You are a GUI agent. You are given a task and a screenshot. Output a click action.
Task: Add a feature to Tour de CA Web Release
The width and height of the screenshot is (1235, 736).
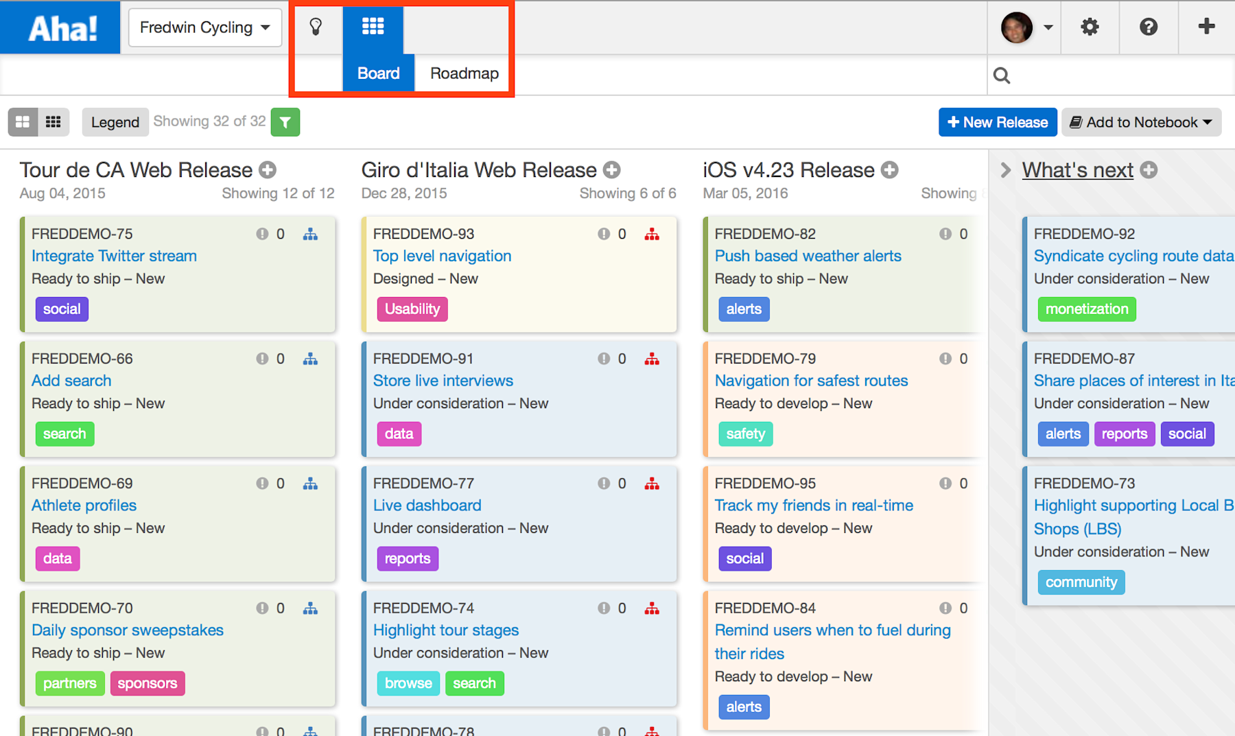pyautogui.click(x=268, y=169)
